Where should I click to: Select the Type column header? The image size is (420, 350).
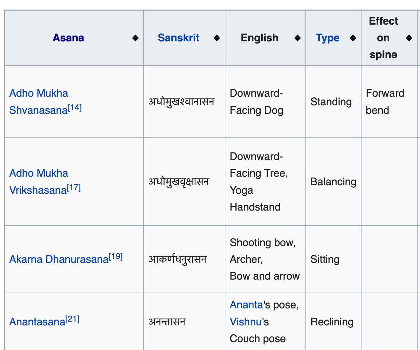pos(327,38)
